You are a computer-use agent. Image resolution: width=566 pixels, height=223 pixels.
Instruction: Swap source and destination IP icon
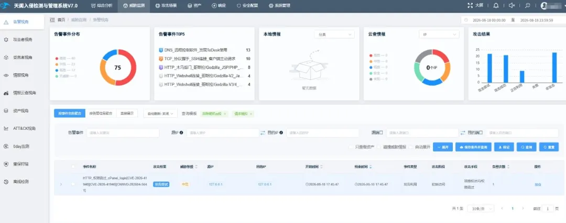(263, 133)
